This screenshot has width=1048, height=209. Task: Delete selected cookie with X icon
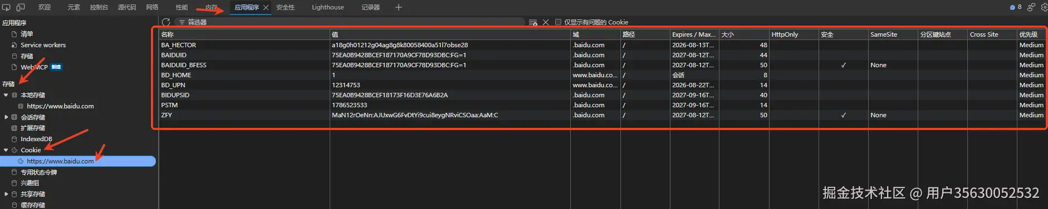[546, 22]
